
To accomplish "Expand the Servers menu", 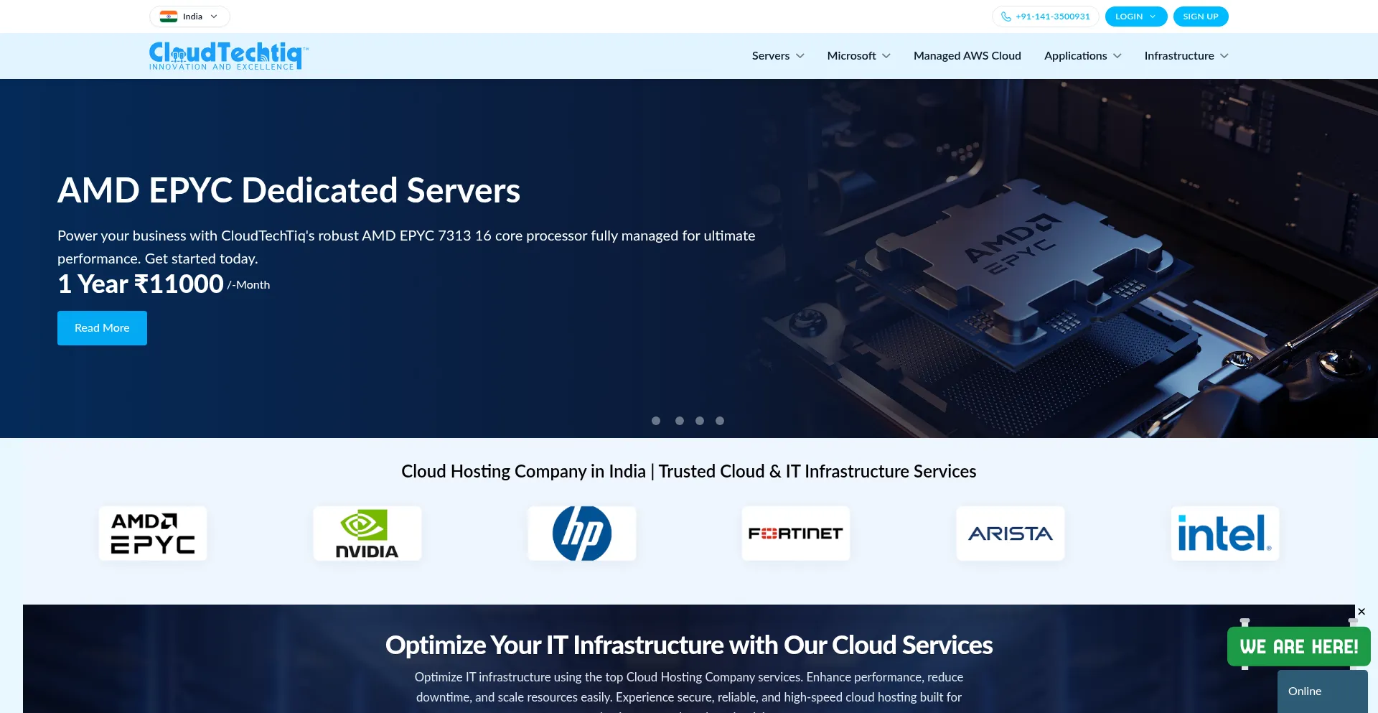I will (x=777, y=56).
